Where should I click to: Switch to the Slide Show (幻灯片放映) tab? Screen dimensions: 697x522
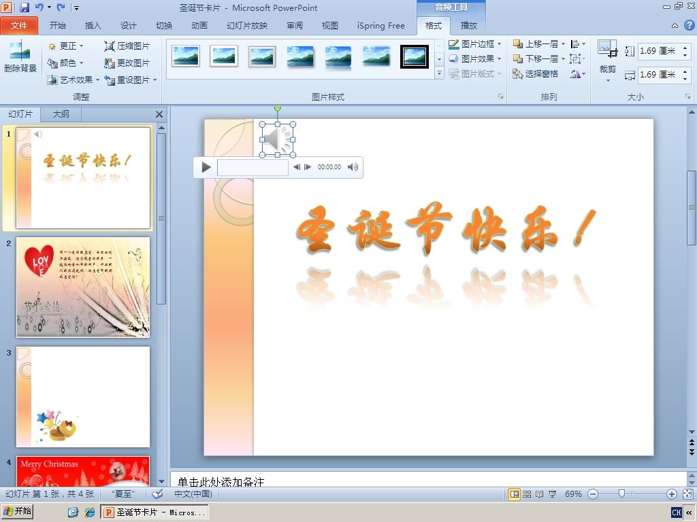pyautogui.click(x=247, y=26)
